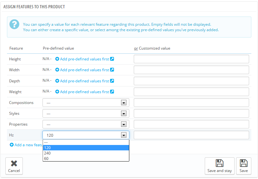Image resolution: width=258 pixels, height=179 pixels.
Task: Collapse the Hz dropdown via its arrow
Action: 124,135
